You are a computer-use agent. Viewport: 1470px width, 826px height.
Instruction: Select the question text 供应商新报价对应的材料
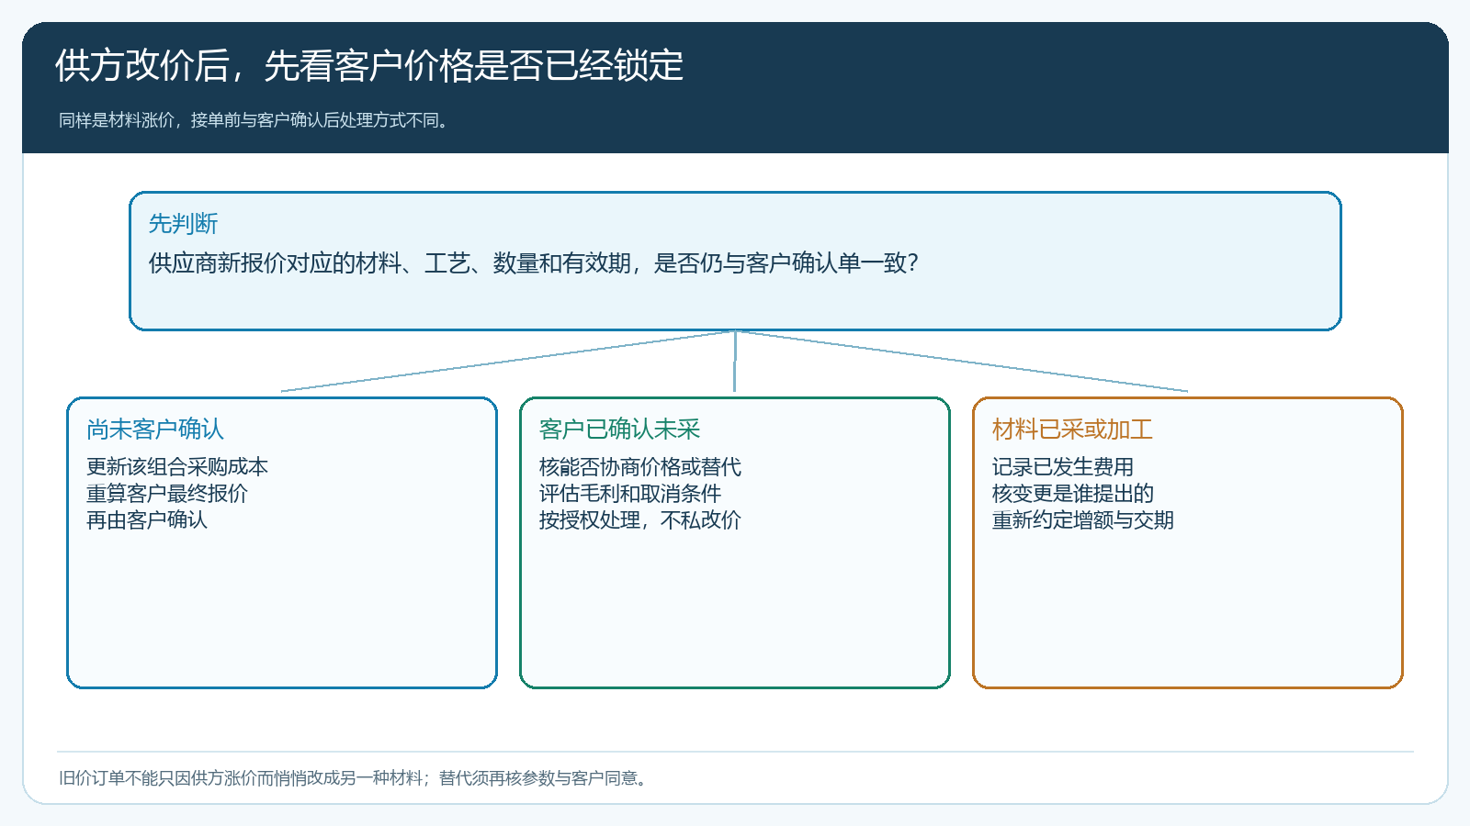tap(534, 263)
